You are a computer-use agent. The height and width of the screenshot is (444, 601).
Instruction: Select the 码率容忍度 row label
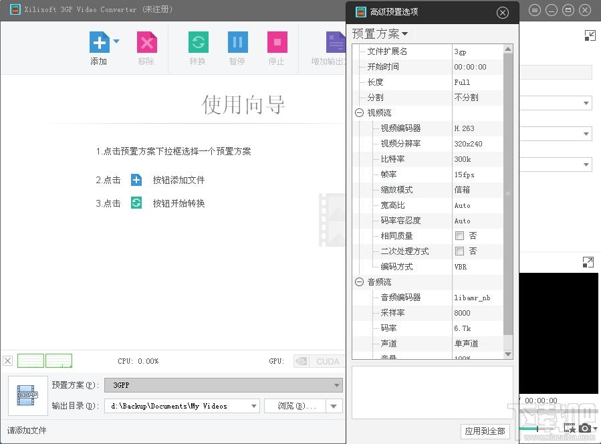[400, 221]
